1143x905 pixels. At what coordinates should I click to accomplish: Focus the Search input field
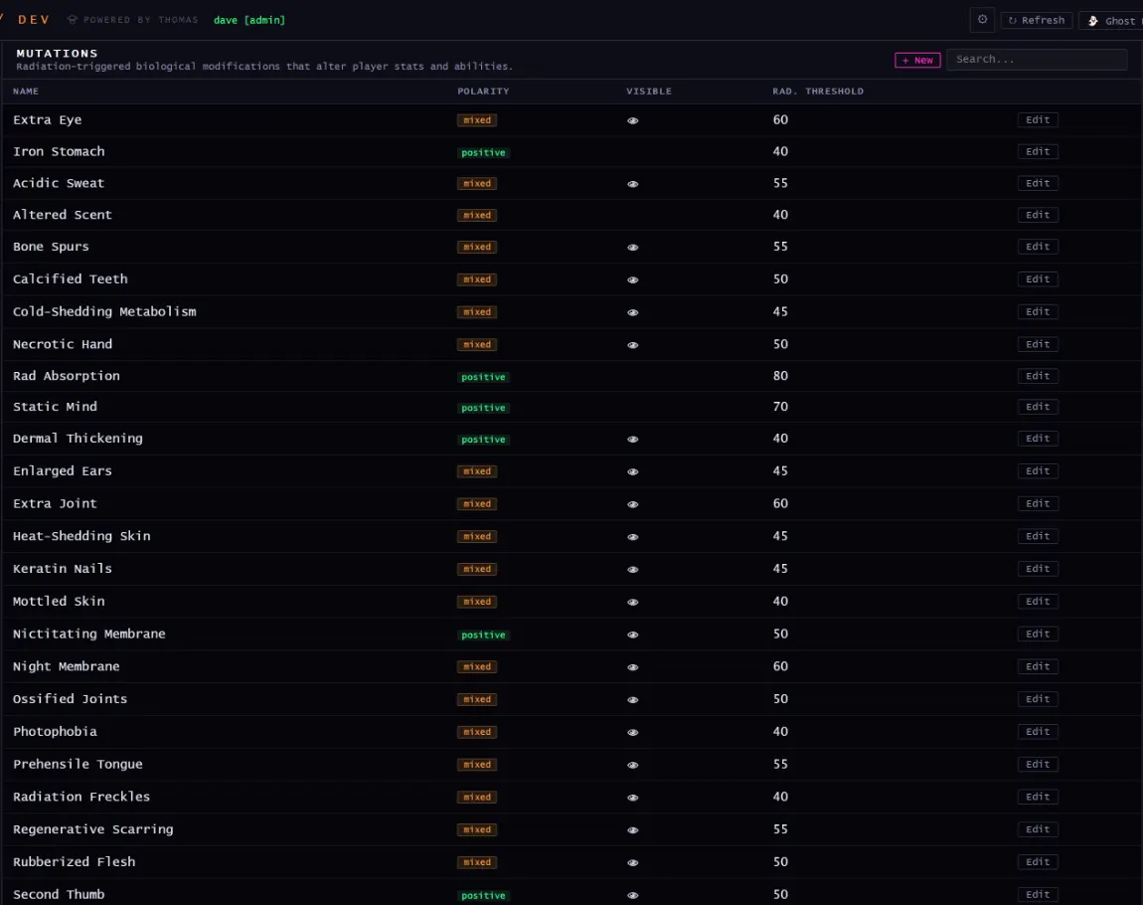pos(1036,59)
